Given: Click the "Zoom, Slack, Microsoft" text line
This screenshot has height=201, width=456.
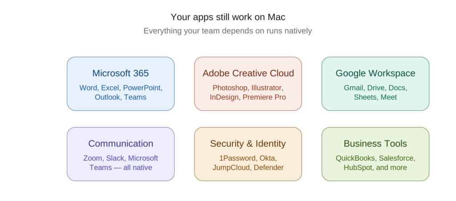Looking at the screenshot, I should click(121, 158).
